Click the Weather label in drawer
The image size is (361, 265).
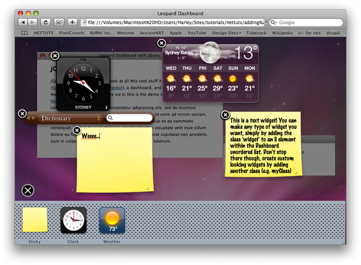(112, 242)
